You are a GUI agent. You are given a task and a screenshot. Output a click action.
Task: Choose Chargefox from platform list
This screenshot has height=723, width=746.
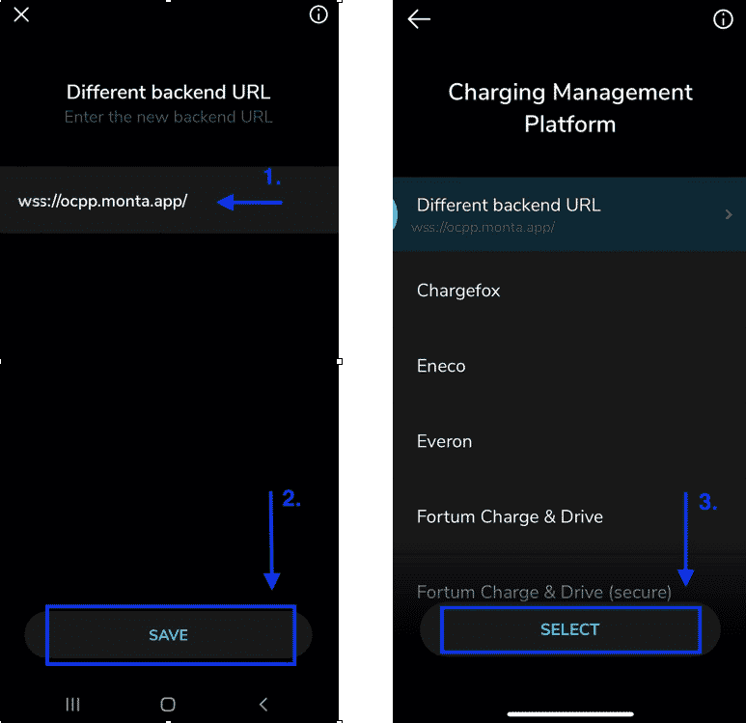click(x=569, y=291)
